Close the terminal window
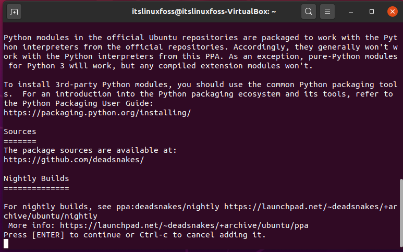The width and height of the screenshot is (403, 252). (x=393, y=11)
